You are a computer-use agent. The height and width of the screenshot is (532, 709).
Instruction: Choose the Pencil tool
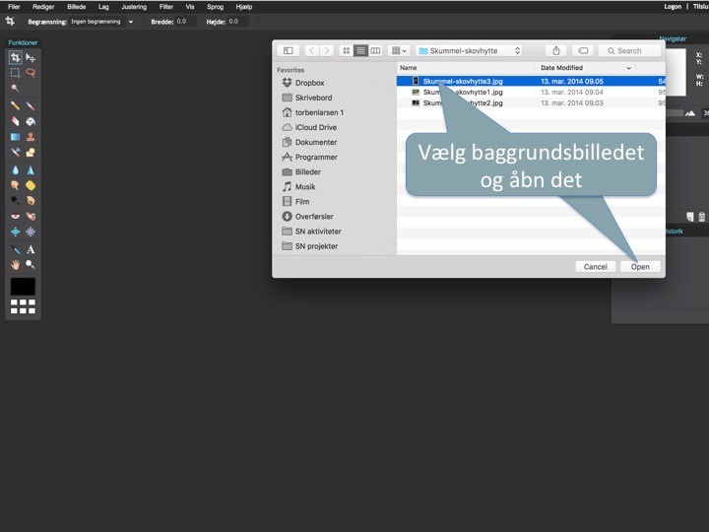click(x=15, y=105)
